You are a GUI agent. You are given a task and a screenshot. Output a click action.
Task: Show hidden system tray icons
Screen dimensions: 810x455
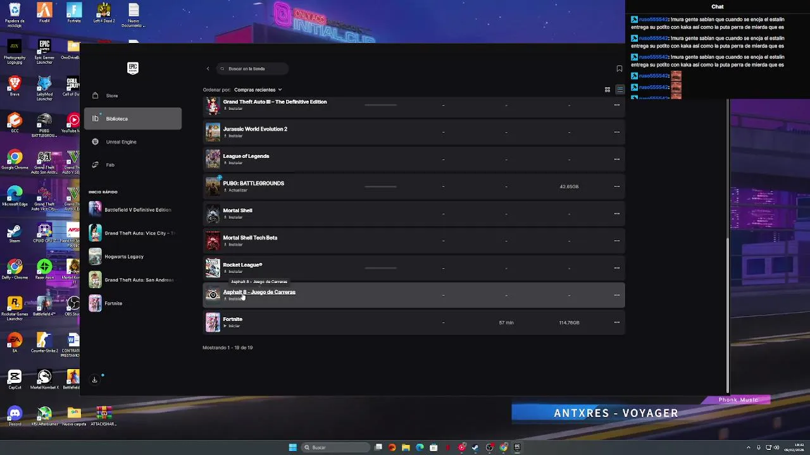tap(749, 447)
